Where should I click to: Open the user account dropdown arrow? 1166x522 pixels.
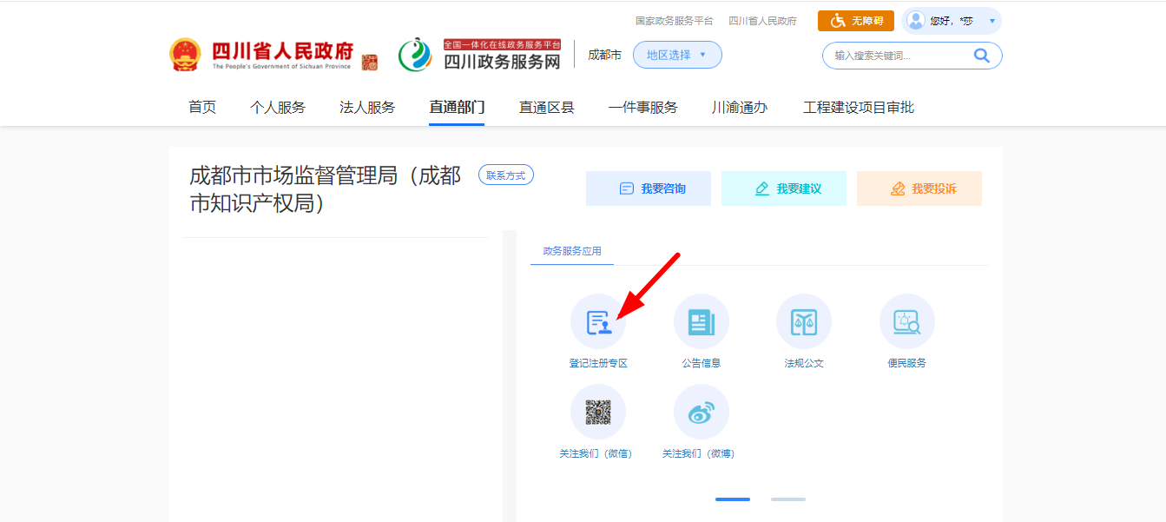(991, 21)
